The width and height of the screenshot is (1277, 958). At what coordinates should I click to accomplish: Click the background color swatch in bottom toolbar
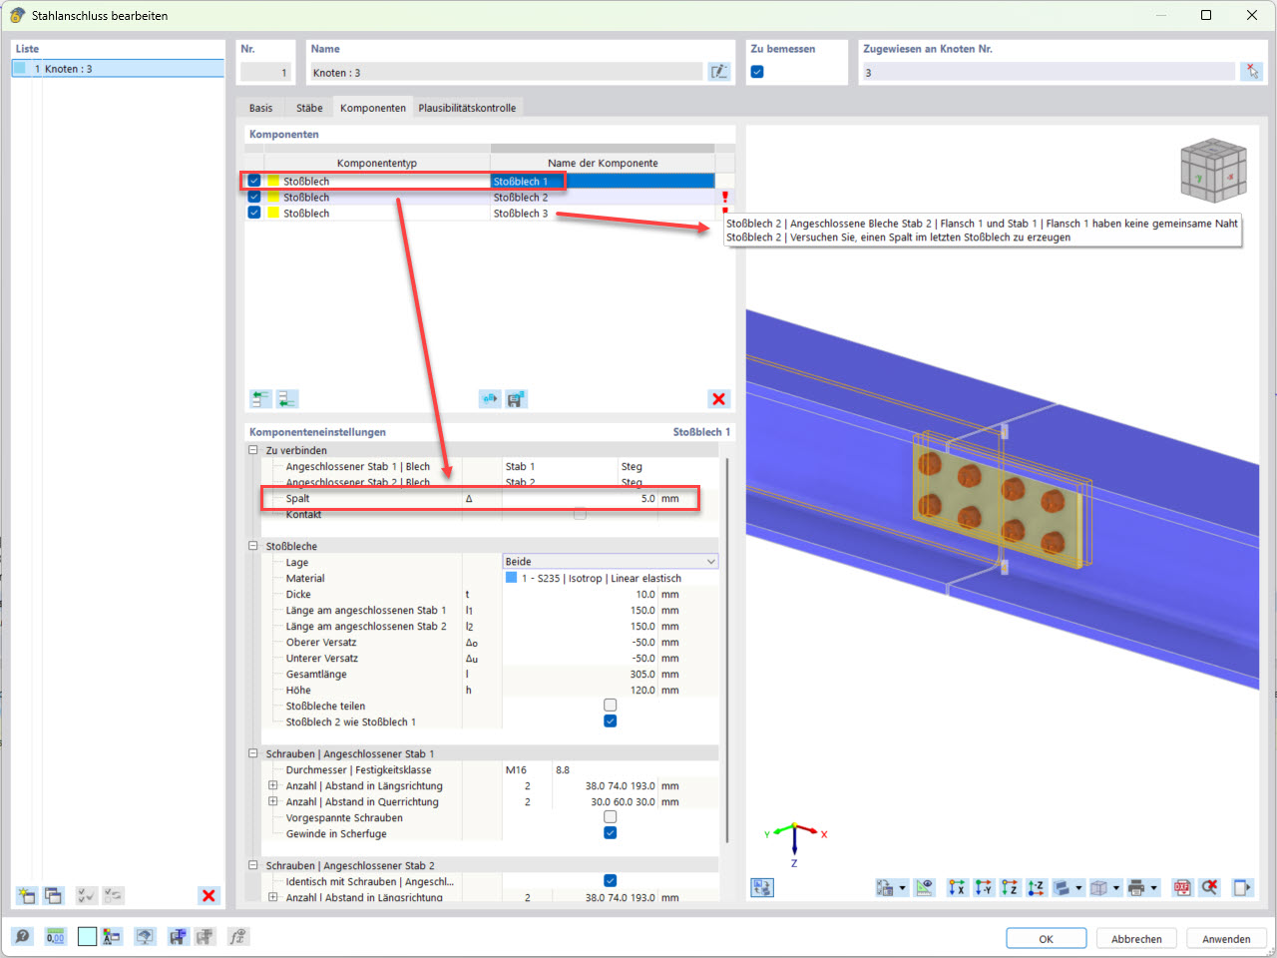click(87, 936)
